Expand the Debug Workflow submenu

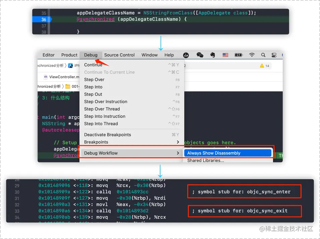click(x=132, y=153)
